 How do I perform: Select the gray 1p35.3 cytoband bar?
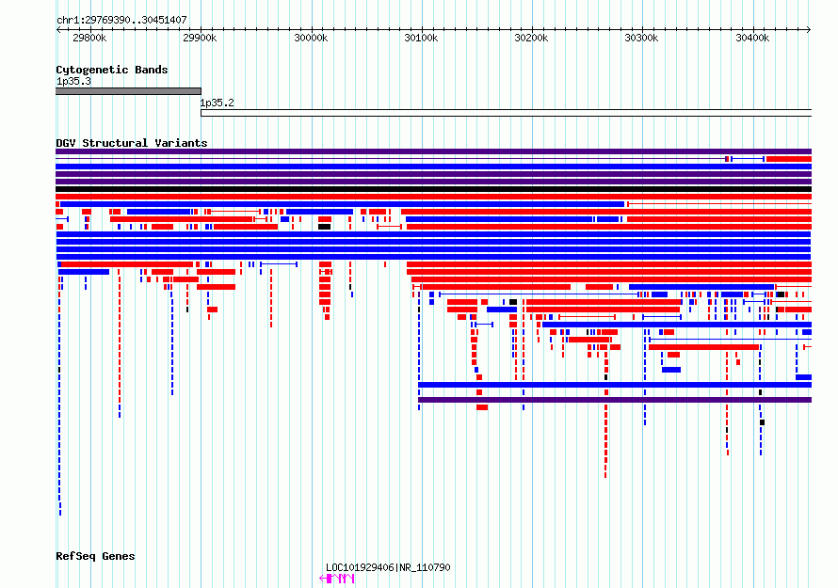point(128,91)
